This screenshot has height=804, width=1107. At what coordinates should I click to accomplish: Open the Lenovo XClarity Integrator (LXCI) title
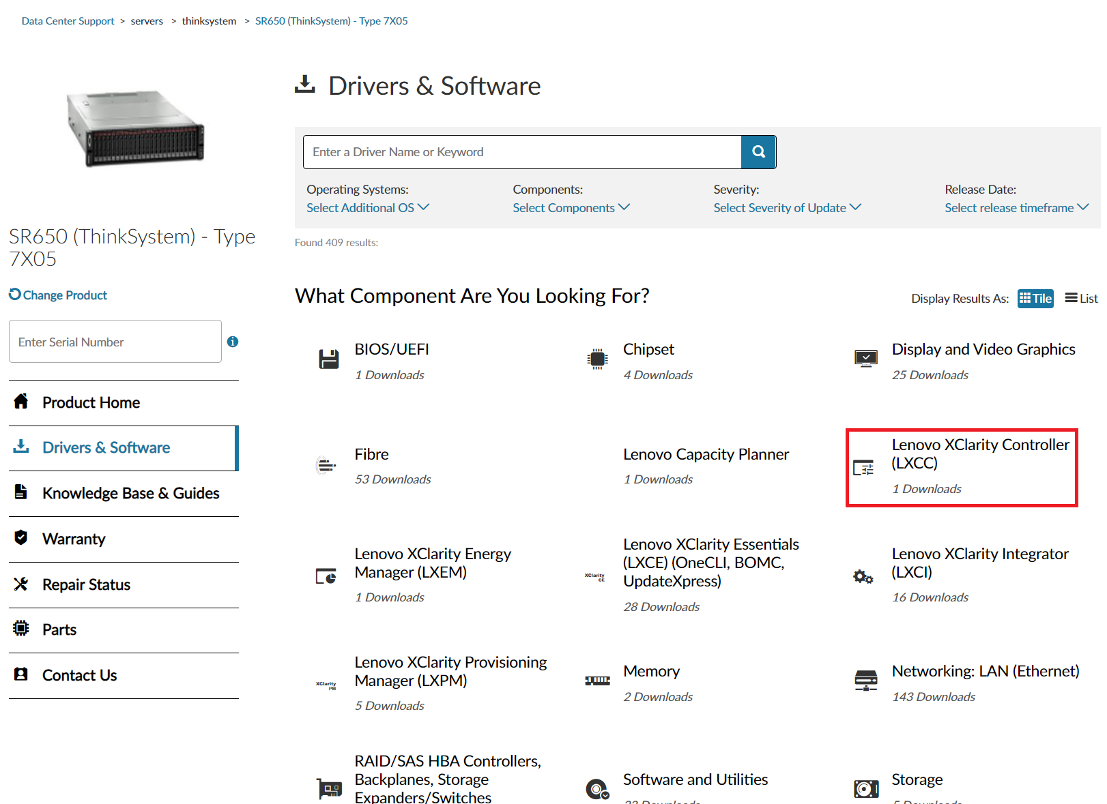[x=980, y=563]
